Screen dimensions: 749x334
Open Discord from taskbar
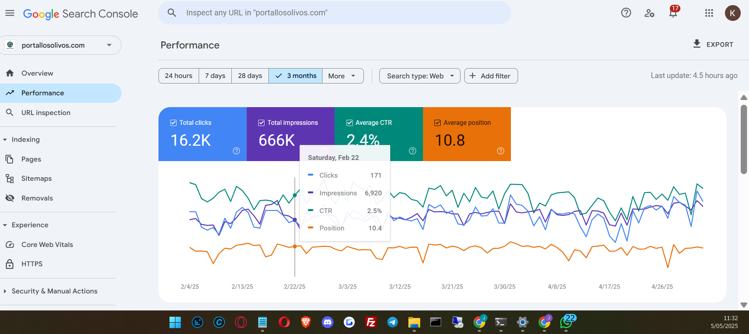tap(328, 323)
